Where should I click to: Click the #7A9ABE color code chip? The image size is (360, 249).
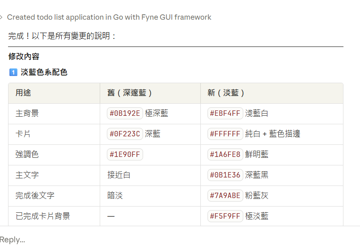coord(225,196)
